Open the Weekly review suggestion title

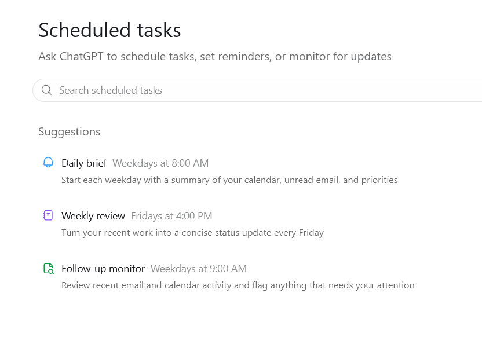[x=93, y=216]
